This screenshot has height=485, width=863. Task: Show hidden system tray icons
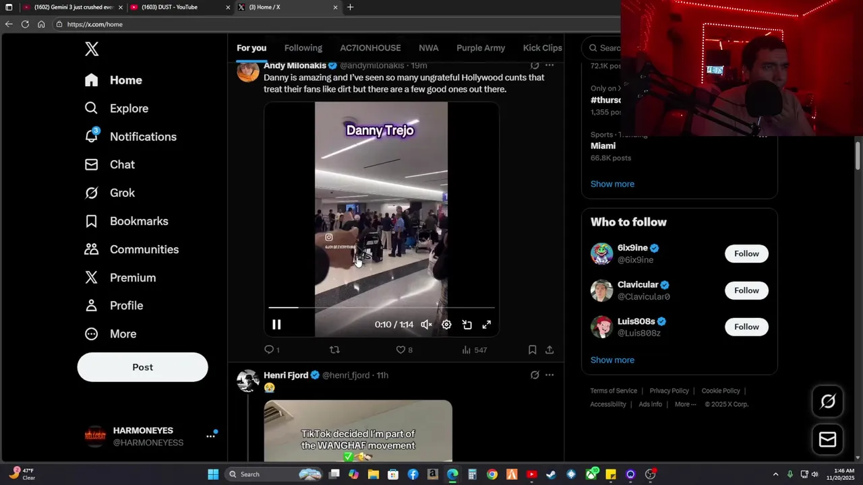pyautogui.click(x=775, y=474)
